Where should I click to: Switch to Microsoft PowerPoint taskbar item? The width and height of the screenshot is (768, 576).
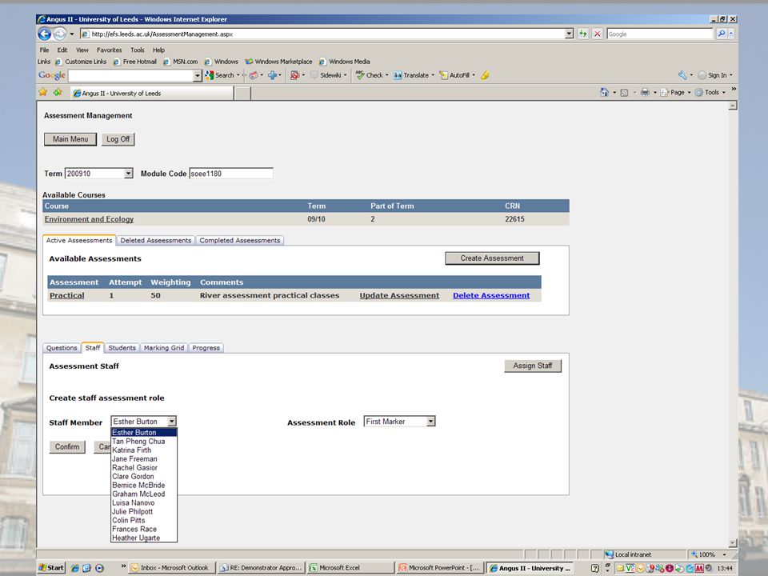(440, 568)
